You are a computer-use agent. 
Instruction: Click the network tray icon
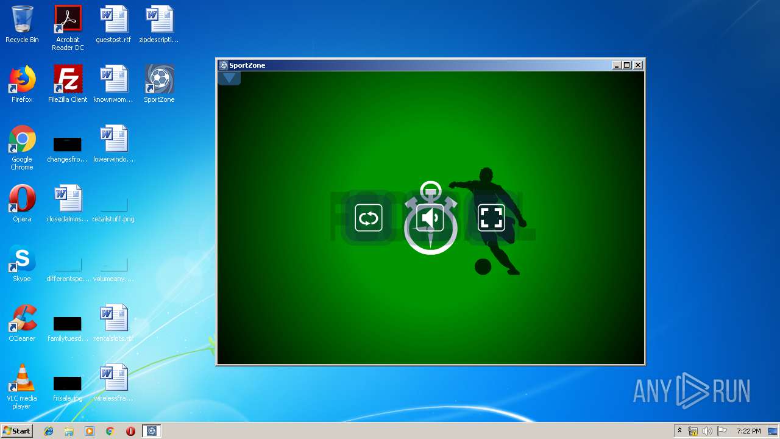(693, 431)
